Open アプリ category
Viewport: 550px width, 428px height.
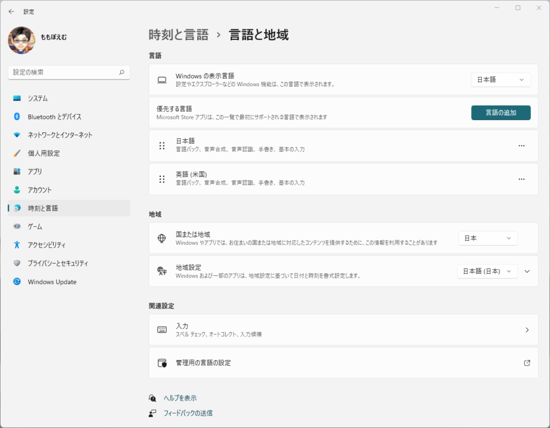click(69, 172)
